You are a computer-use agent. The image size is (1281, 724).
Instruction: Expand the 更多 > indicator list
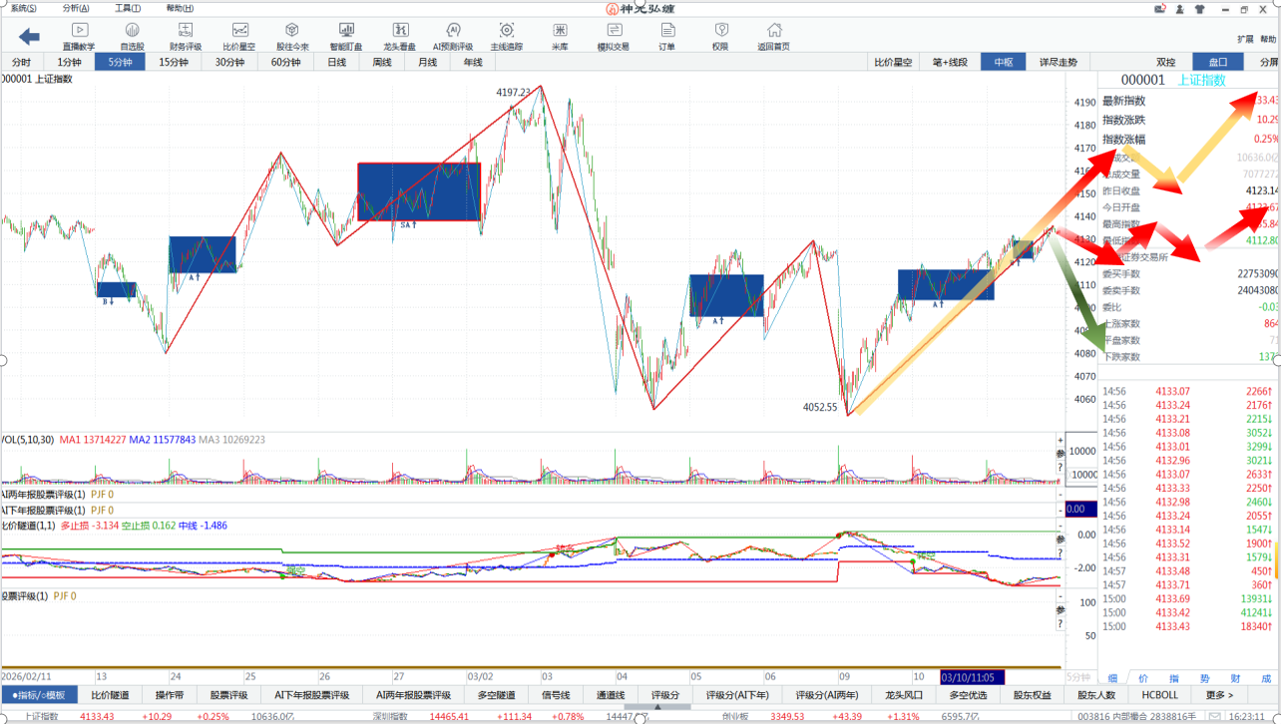1219,695
